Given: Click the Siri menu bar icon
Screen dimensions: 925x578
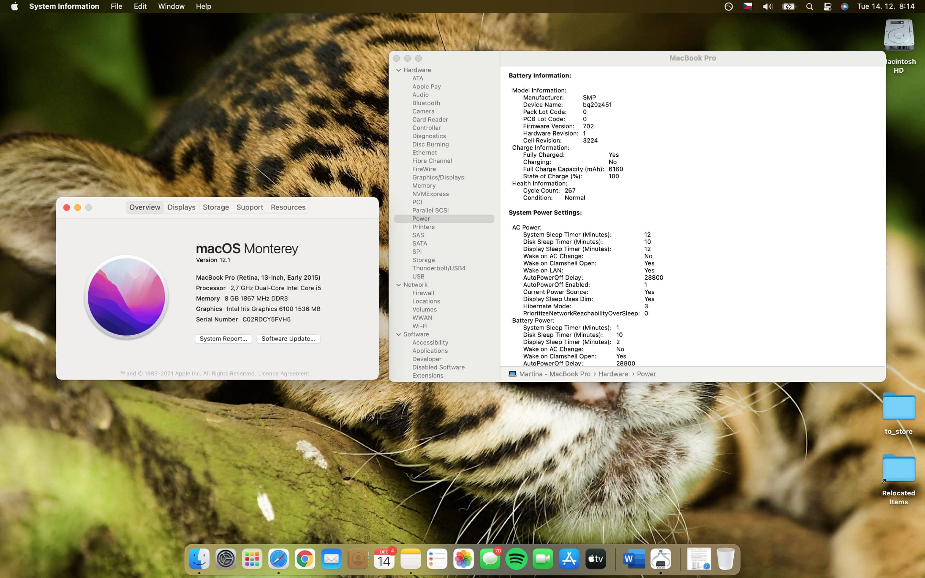Looking at the screenshot, I should [x=844, y=7].
